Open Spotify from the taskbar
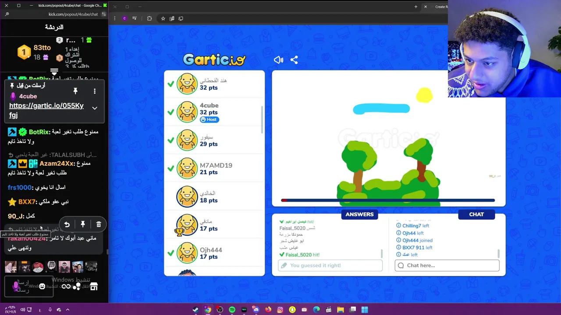Screen dimensions: 561x315 (232, 310)
